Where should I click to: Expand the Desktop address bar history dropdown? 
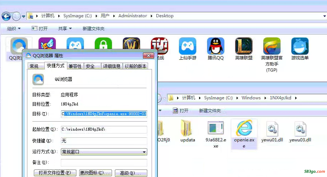pos(324,16)
